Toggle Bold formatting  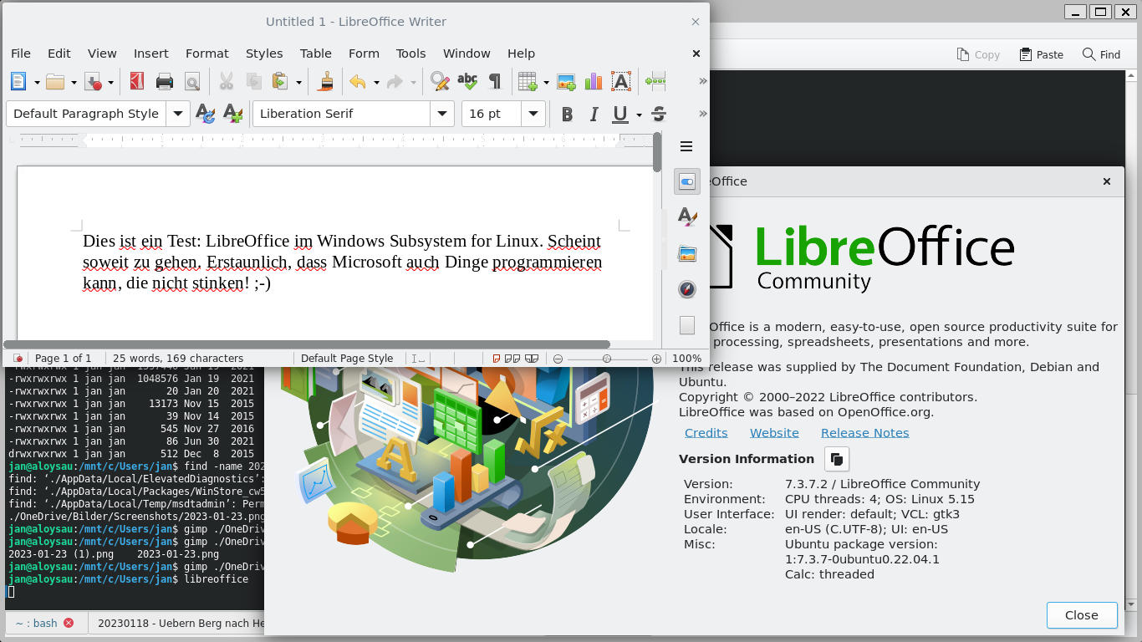point(567,114)
